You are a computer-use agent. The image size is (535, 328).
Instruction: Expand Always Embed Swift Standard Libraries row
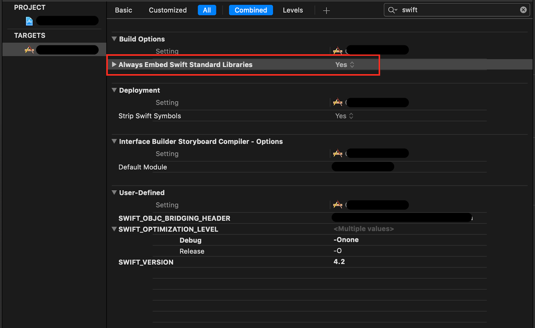click(114, 64)
